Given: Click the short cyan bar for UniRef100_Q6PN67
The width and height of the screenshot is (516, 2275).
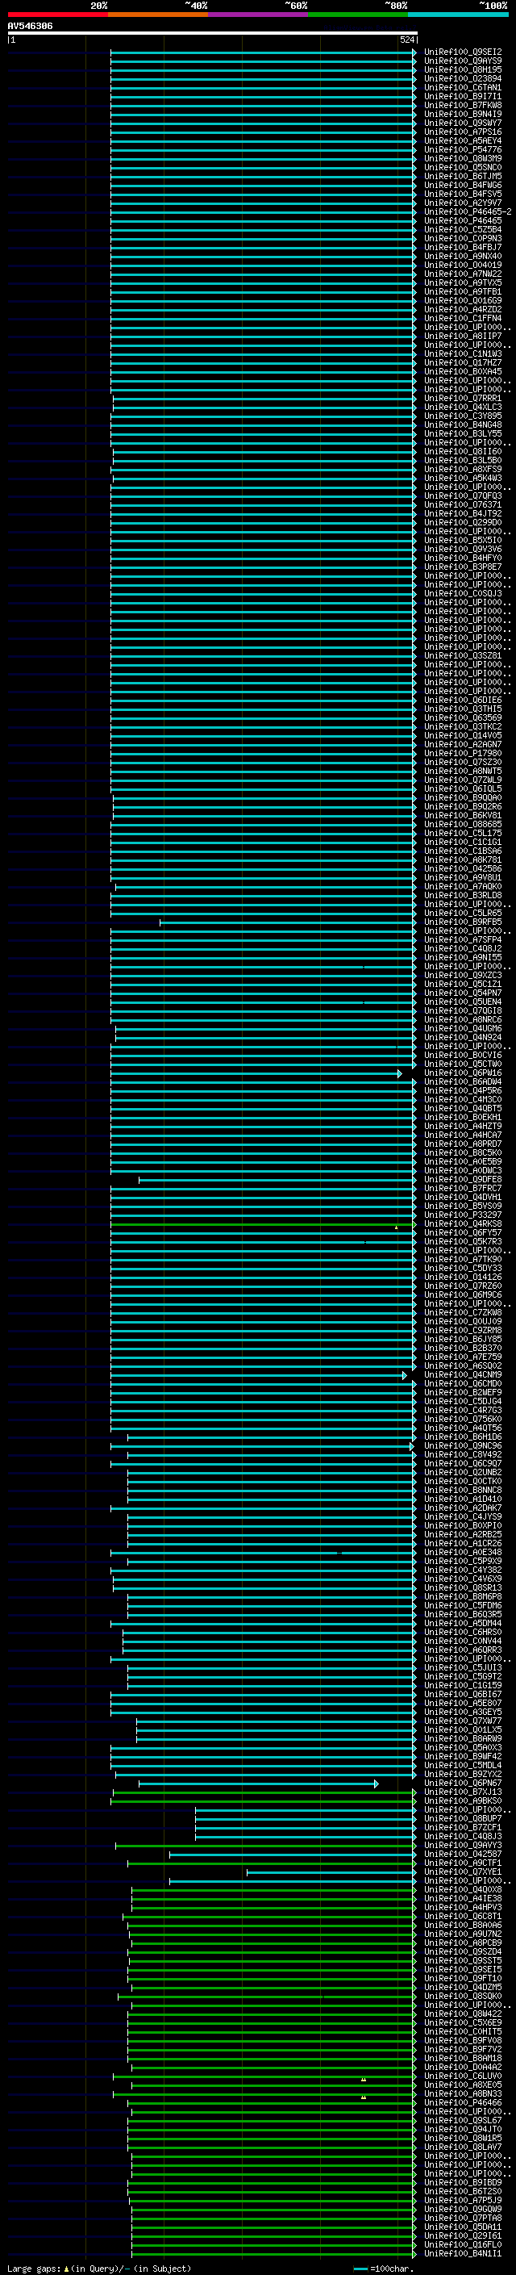Looking at the screenshot, I should point(259,1784).
